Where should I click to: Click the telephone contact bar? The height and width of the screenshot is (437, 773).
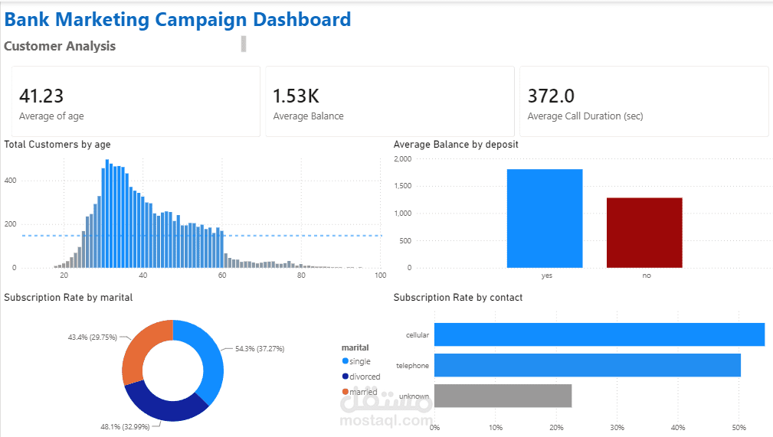(x=587, y=365)
